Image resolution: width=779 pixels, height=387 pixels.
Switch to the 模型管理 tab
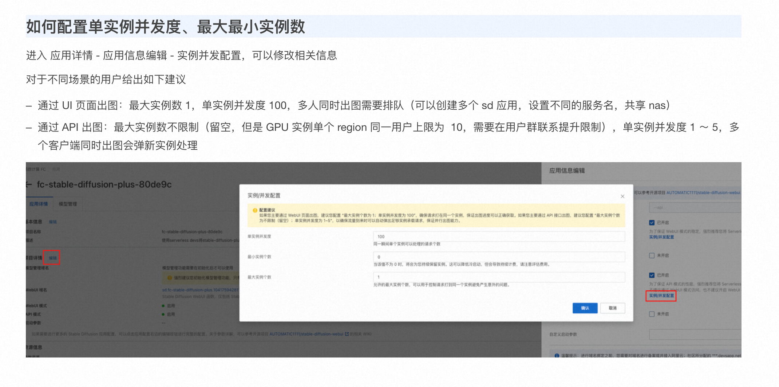tap(68, 204)
